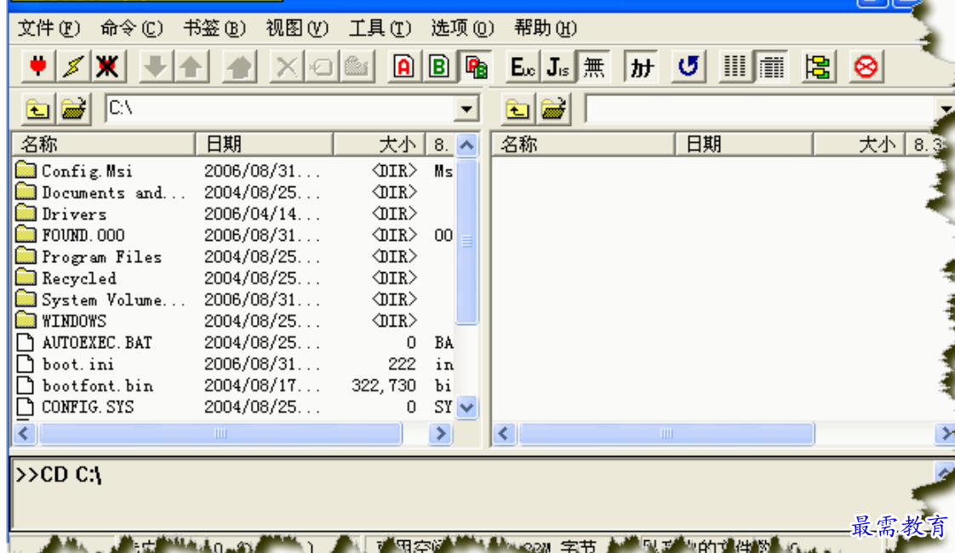Screen dimensions: 955x553
Task: Sort local pane by 日期 column
Action: [265, 145]
